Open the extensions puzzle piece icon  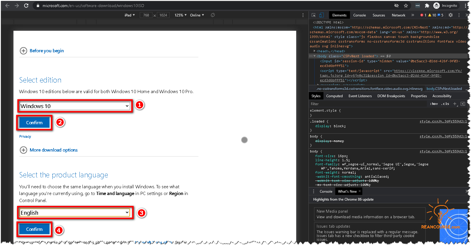click(427, 6)
